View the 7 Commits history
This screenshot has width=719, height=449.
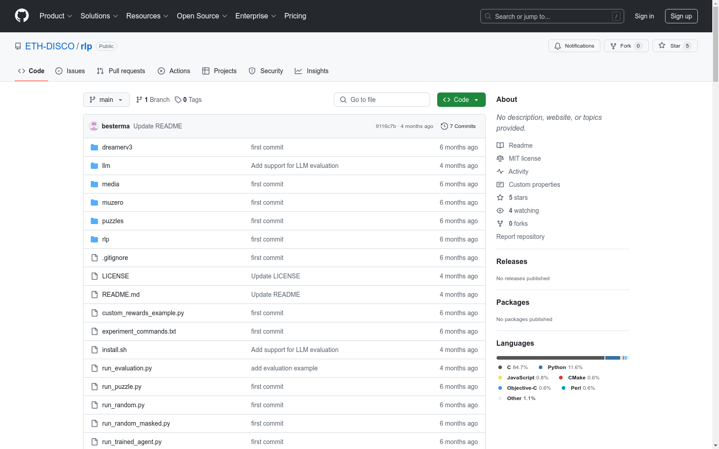(x=458, y=126)
